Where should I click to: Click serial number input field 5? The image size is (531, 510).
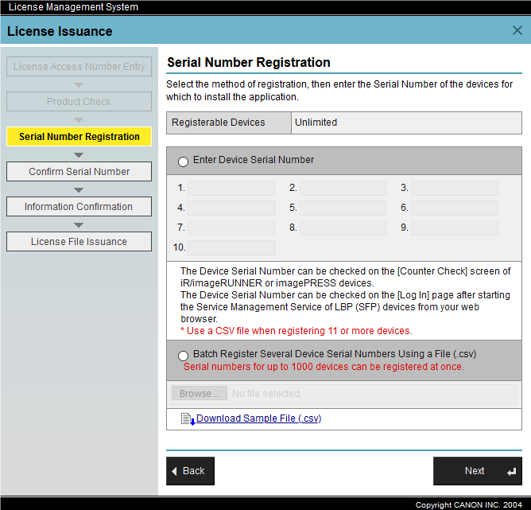click(343, 208)
